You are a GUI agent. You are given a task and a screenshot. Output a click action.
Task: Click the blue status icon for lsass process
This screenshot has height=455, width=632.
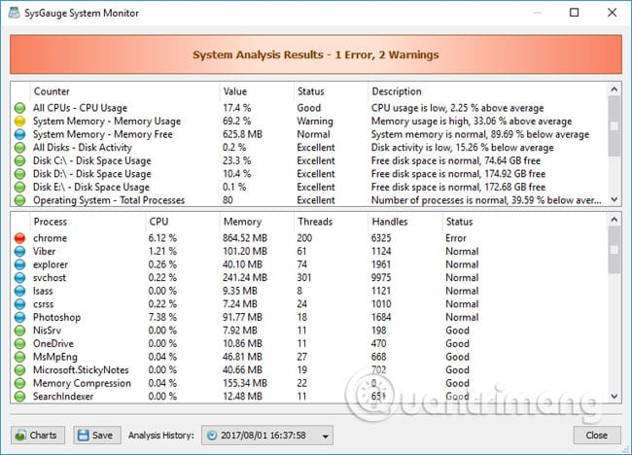[19, 291]
